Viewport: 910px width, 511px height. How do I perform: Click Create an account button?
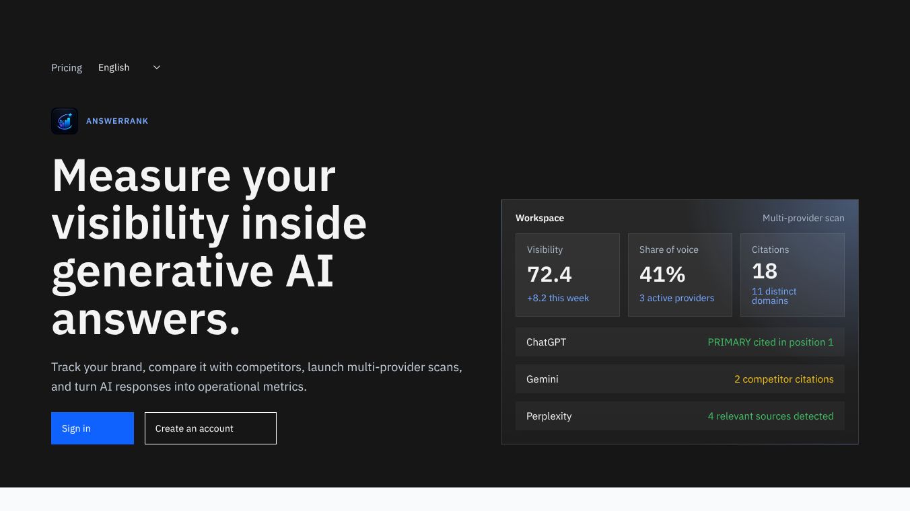point(211,428)
